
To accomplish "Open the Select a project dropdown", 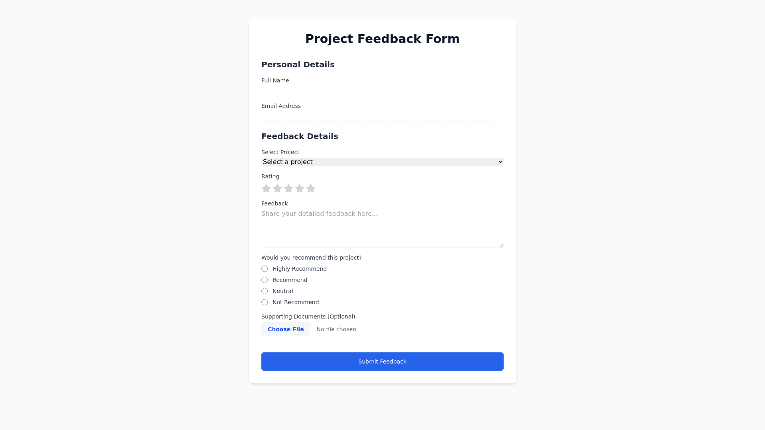I will click(x=382, y=162).
